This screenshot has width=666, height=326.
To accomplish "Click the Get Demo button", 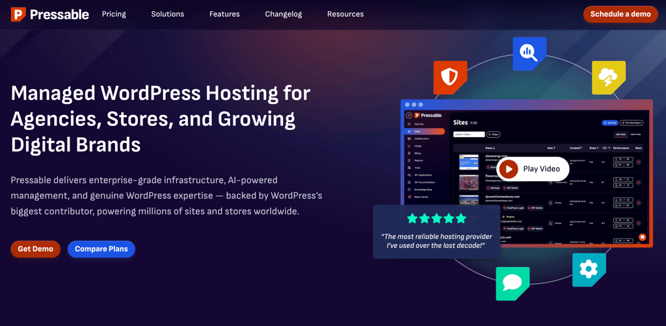I will [x=36, y=249].
